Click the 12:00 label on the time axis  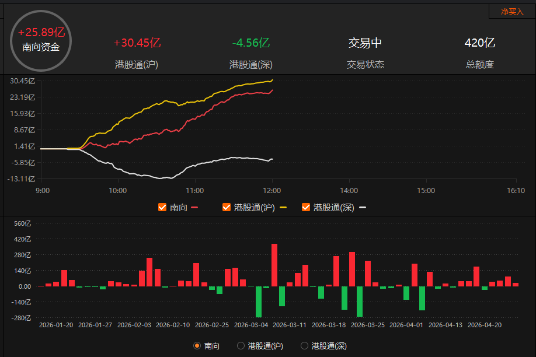pos(272,190)
